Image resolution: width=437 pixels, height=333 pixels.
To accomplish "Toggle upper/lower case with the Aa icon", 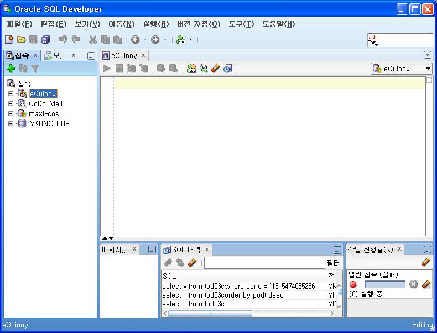I will [x=204, y=68].
